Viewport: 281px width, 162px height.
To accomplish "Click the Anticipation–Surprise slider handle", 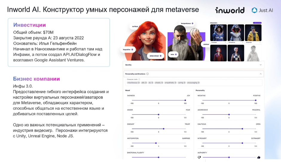I will point(156,143).
